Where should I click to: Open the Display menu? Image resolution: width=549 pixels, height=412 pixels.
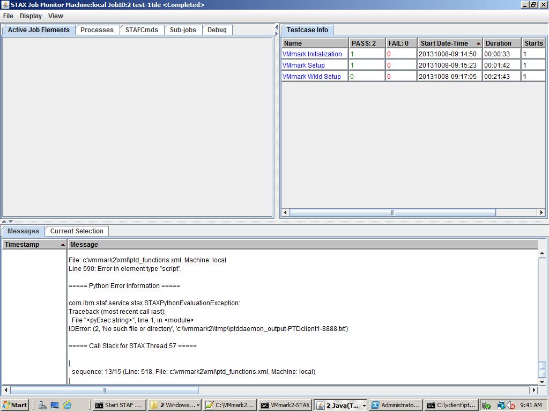pos(31,16)
